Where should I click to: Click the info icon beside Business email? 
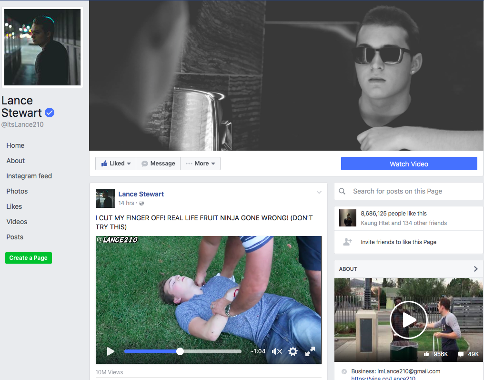tap(344, 371)
